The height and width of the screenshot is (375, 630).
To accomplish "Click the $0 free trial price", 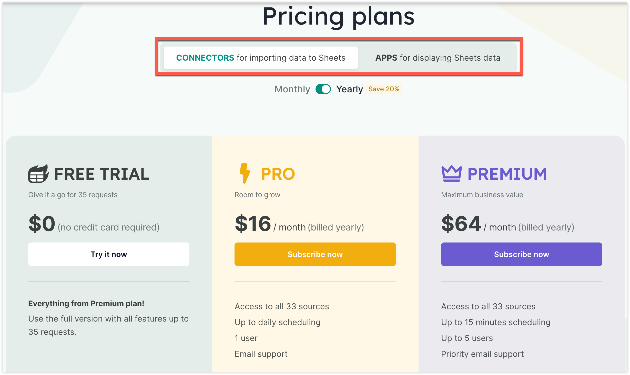I will 42,224.
